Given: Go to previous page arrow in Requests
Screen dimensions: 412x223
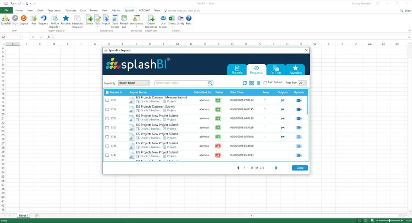Looking at the screenshot, I should pyautogui.click(x=238, y=168).
